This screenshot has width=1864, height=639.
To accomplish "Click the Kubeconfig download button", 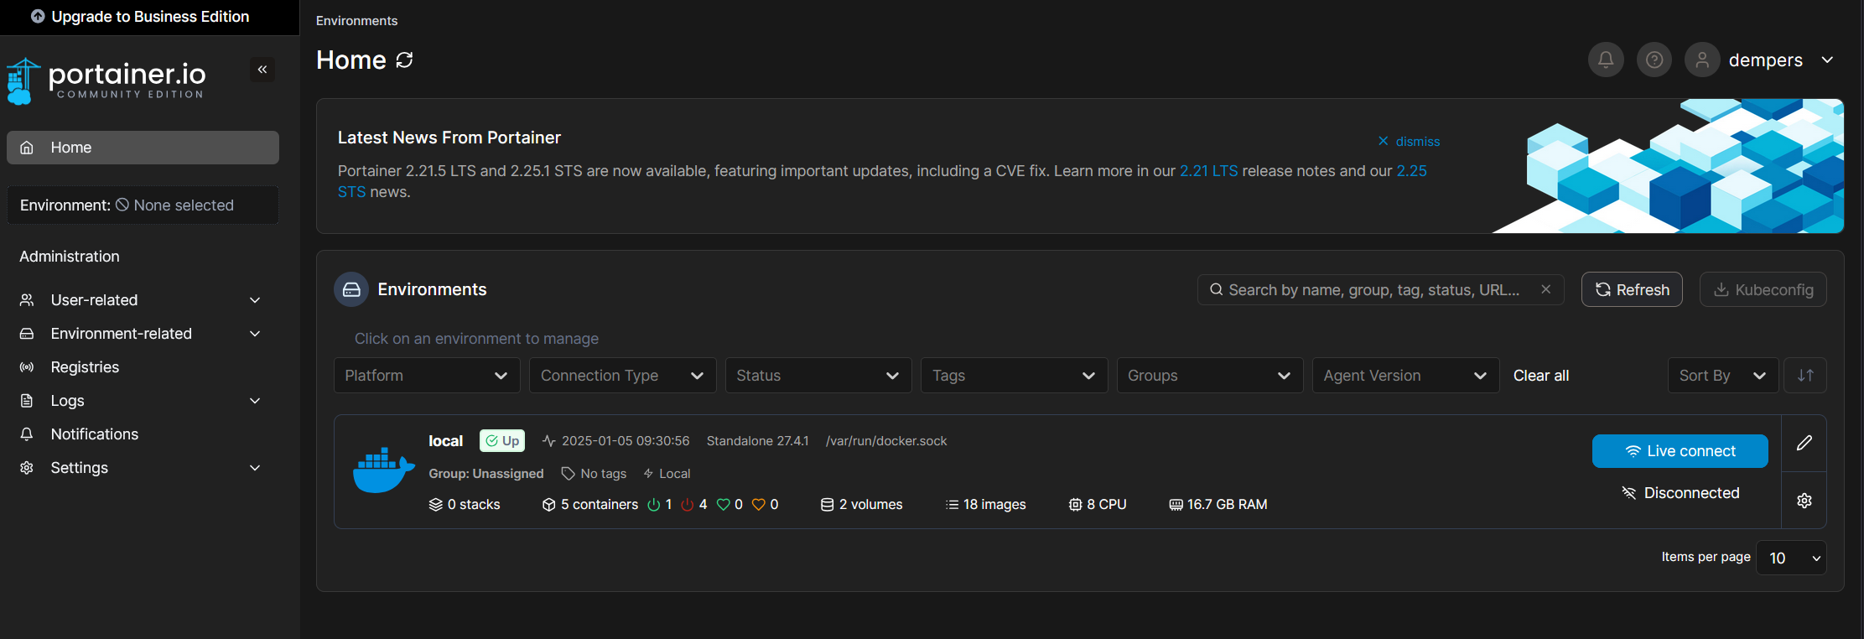I will click(1763, 289).
